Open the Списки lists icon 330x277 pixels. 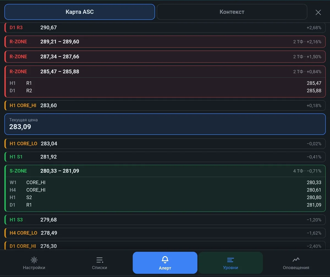tap(100, 260)
